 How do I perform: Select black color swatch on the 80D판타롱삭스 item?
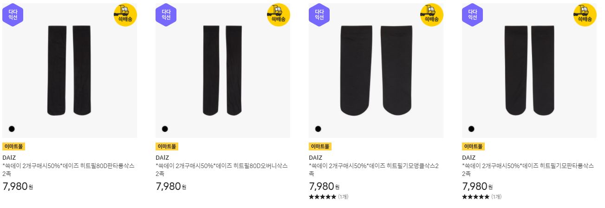(12, 129)
